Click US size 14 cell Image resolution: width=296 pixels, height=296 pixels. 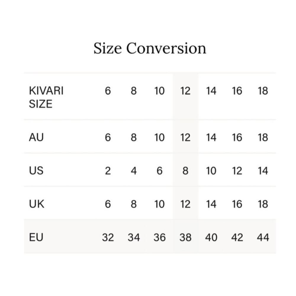pyautogui.click(x=263, y=171)
